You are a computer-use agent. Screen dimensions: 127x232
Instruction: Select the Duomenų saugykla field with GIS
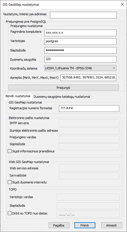[x=80, y=59]
